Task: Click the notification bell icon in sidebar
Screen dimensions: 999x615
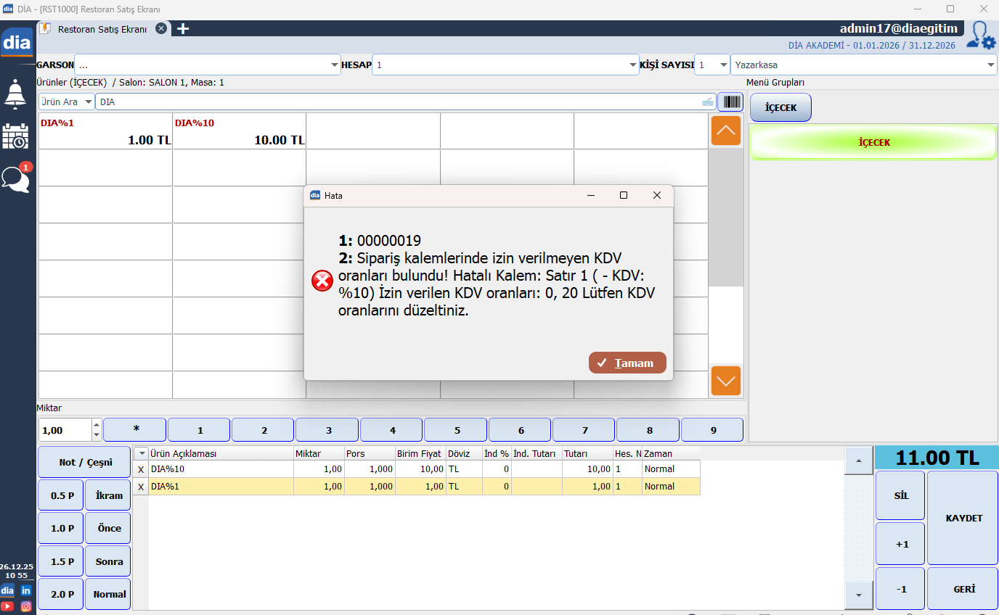Action: pos(16,94)
